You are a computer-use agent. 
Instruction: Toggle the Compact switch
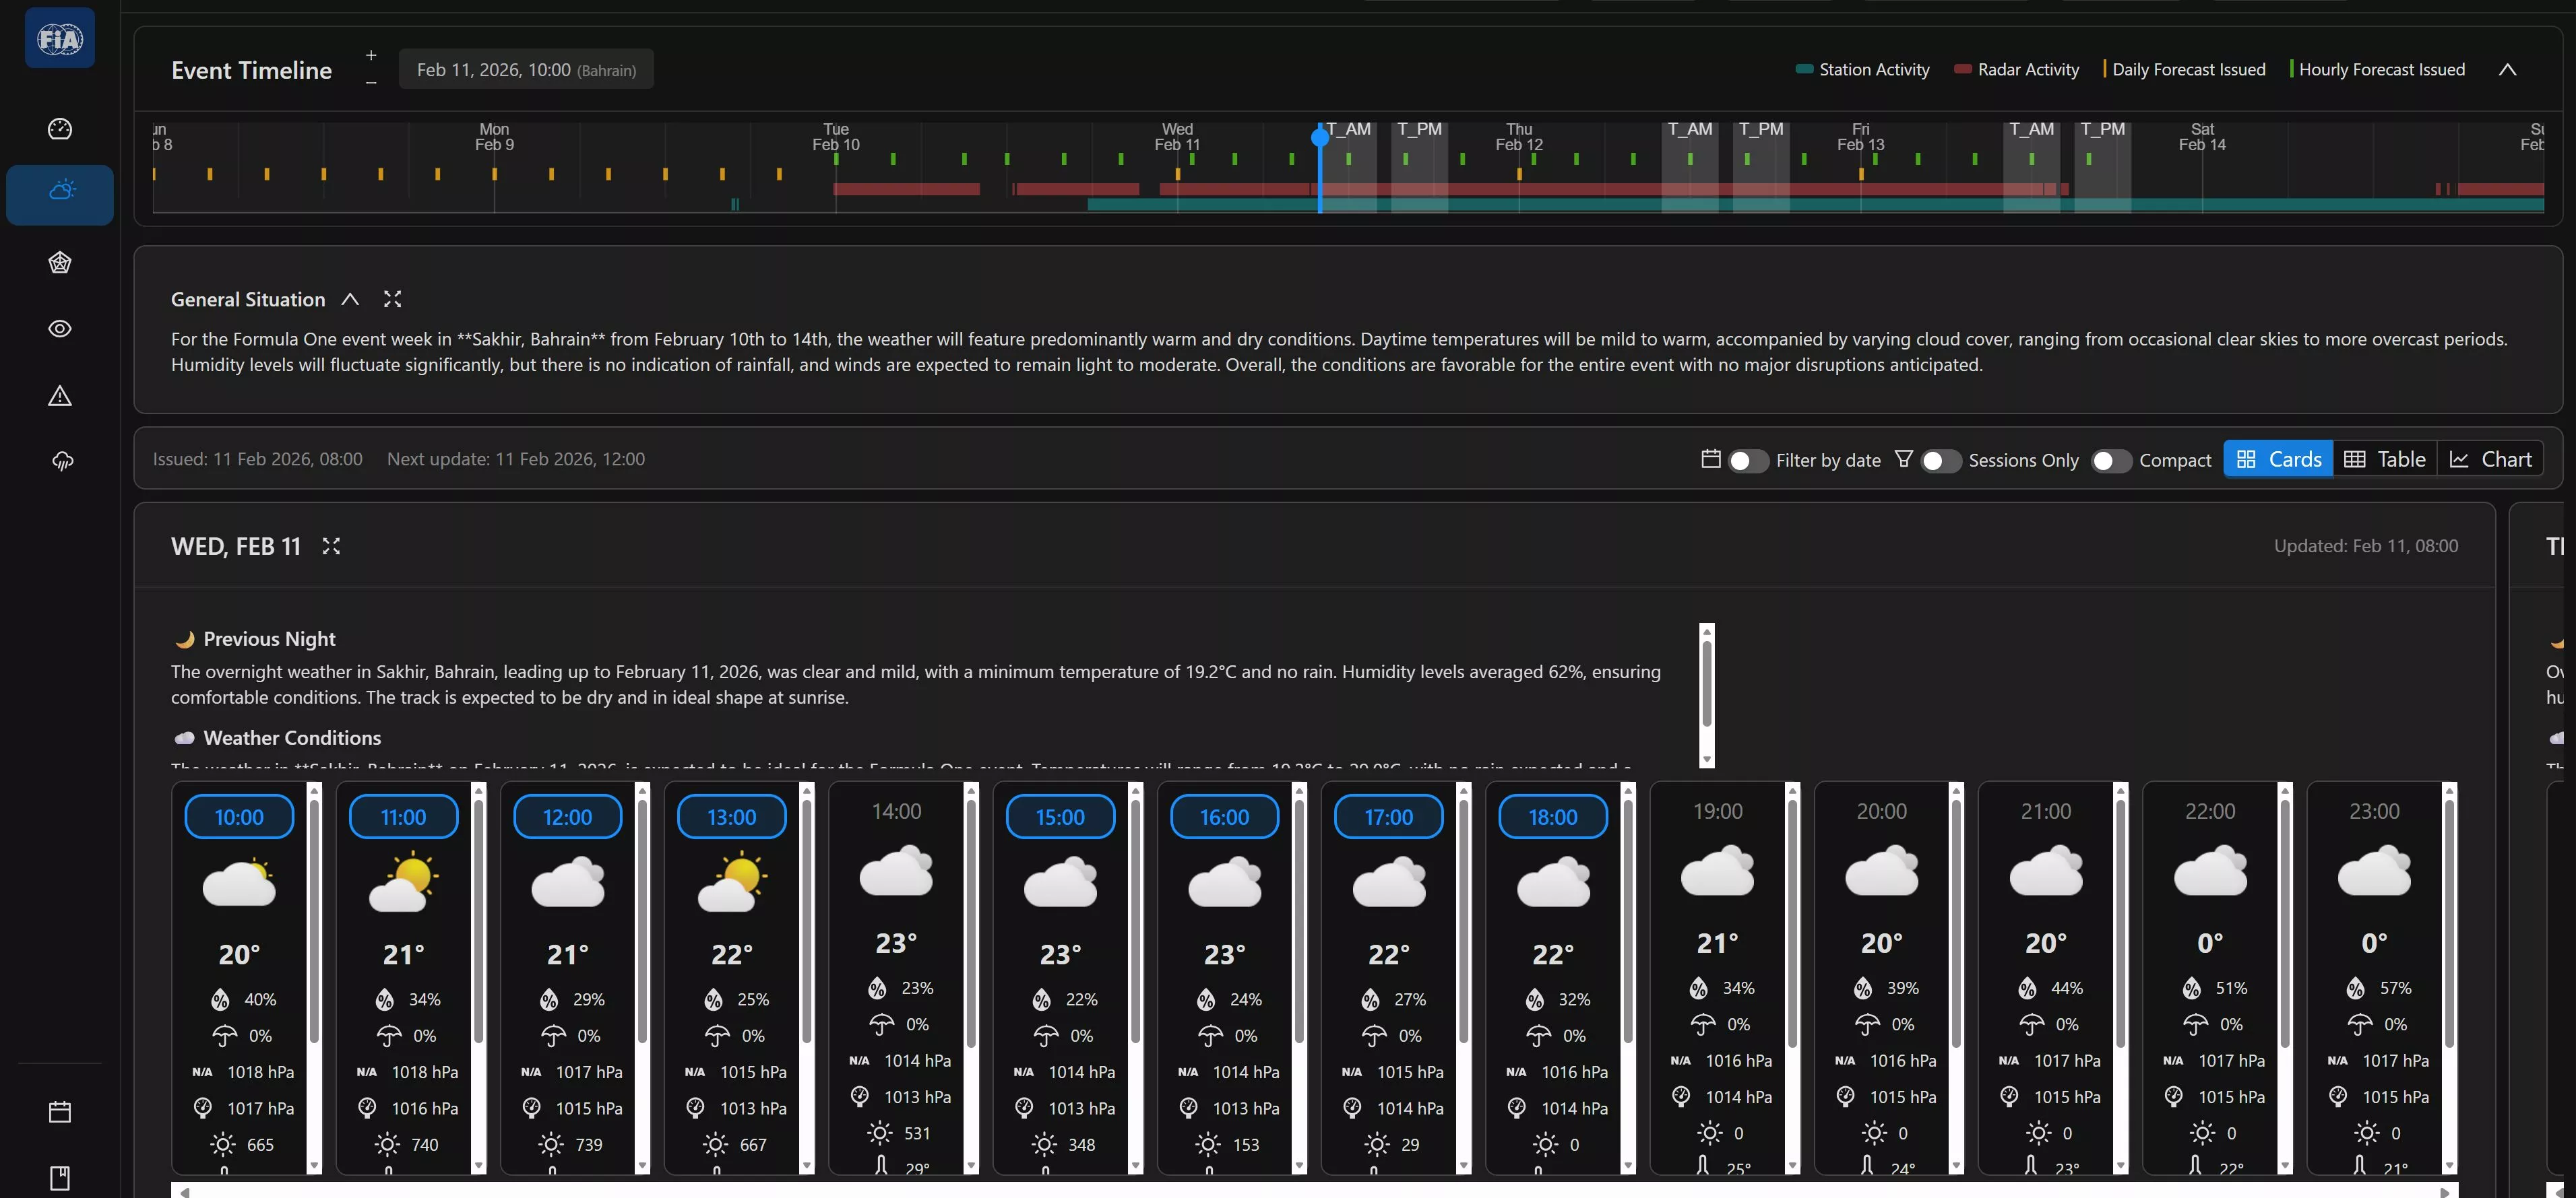point(2112,461)
